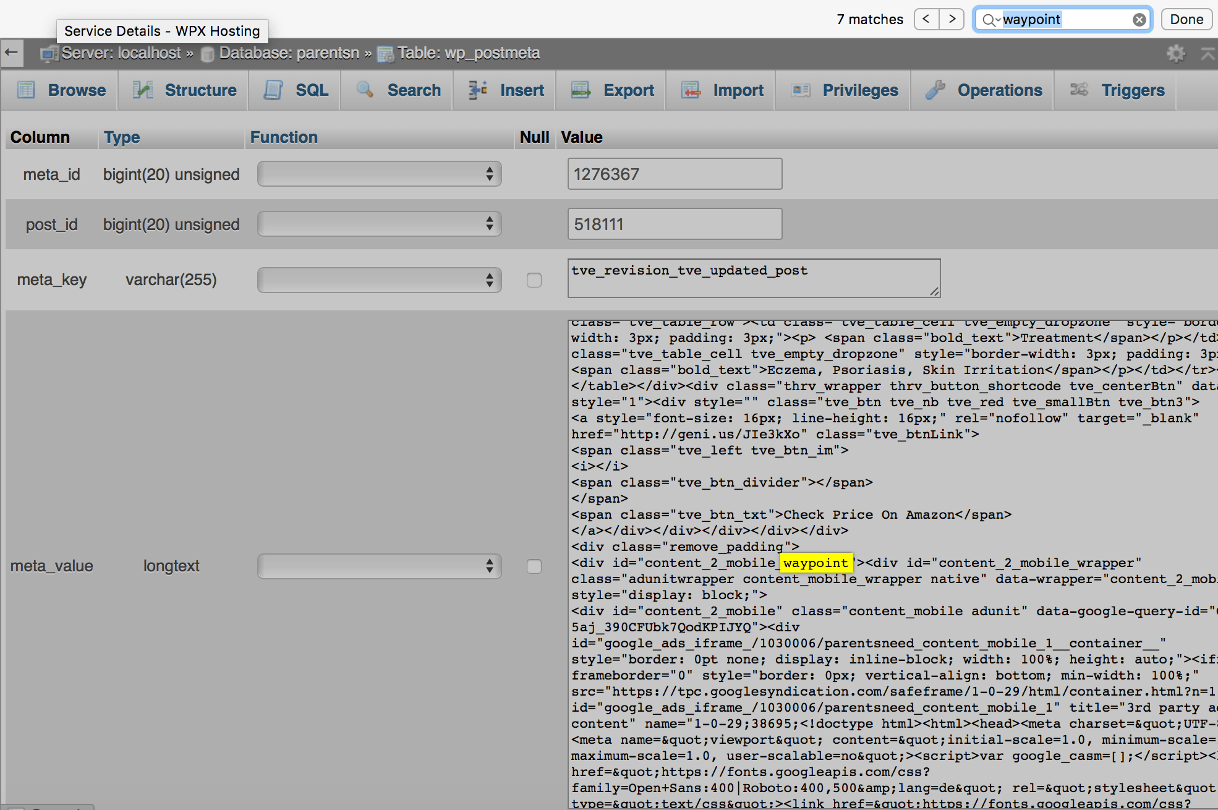The image size is (1218, 810).
Task: Click the Privileges tab icon
Action: click(801, 90)
